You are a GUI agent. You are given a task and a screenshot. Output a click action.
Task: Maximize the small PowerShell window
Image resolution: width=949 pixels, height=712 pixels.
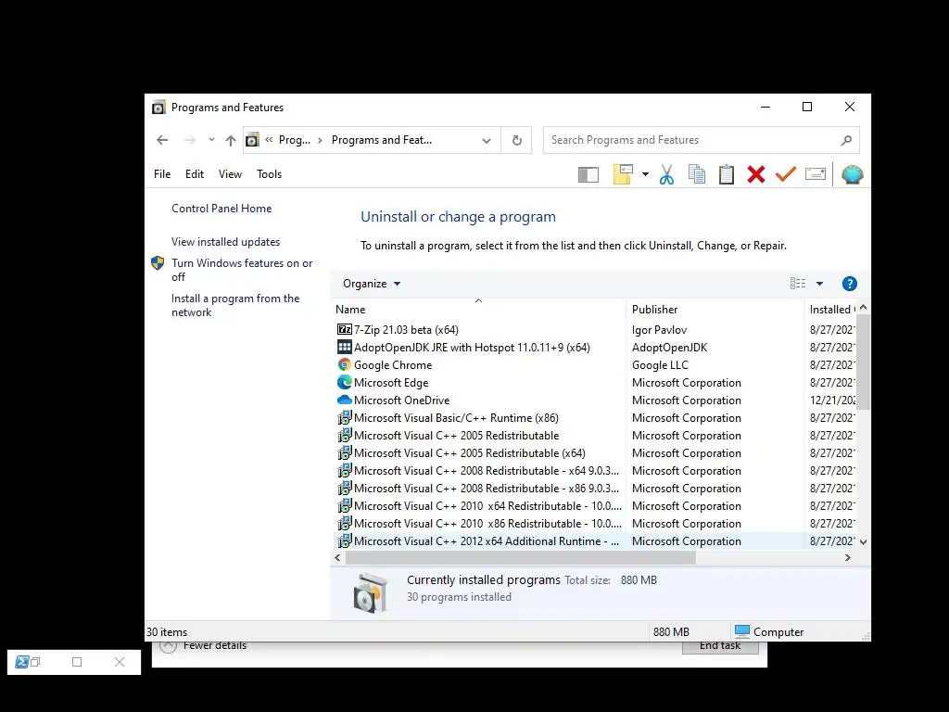[x=77, y=662]
